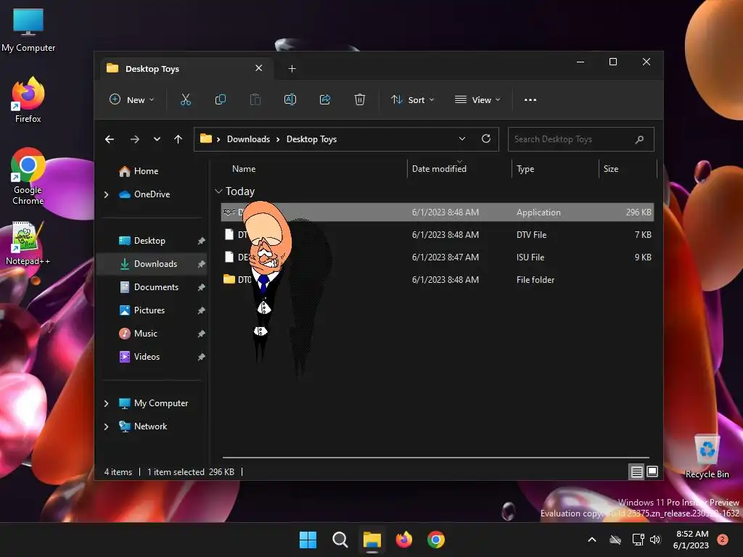Go back with the left arrow
The width and height of the screenshot is (743, 557).
pyautogui.click(x=110, y=139)
